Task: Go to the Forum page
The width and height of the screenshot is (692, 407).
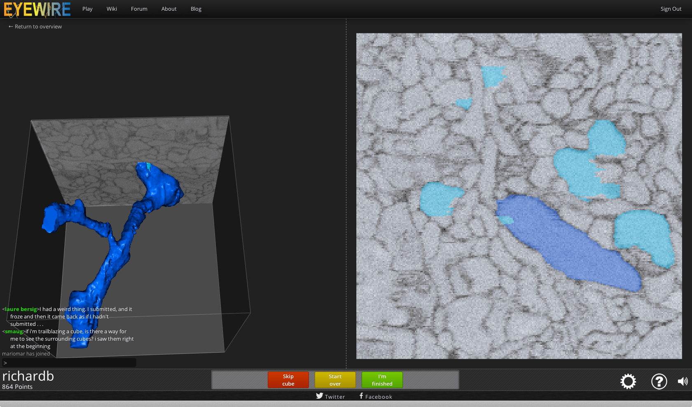Action: tap(139, 9)
